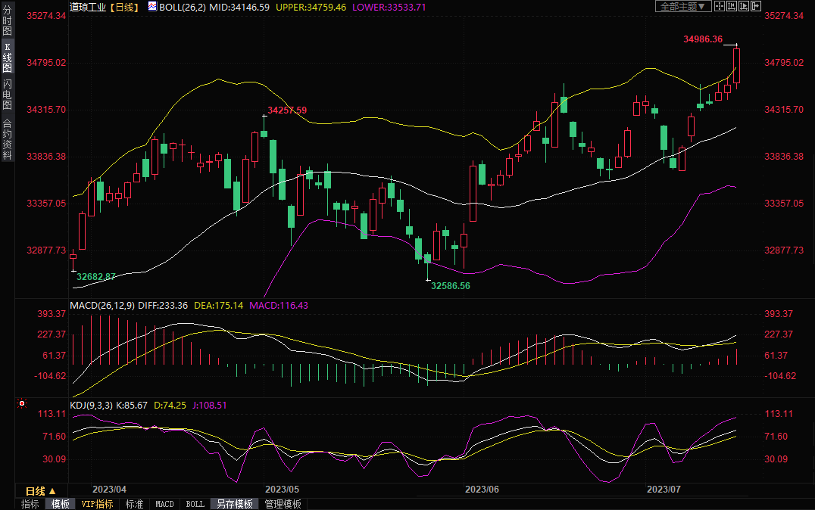The image size is (815, 510).
Task: Click the KDJ(9,3,3) indicator label
Action: (x=91, y=406)
